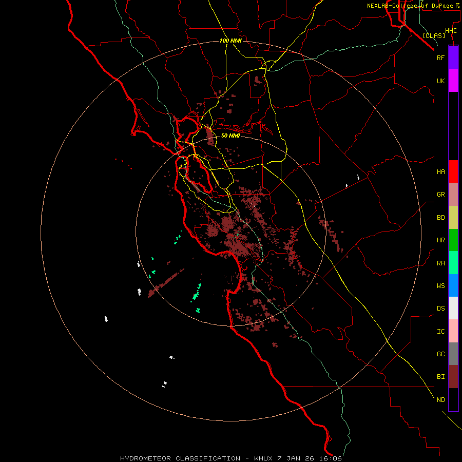Click the ND black legend swatch
The image size is (462, 462).
click(453, 399)
